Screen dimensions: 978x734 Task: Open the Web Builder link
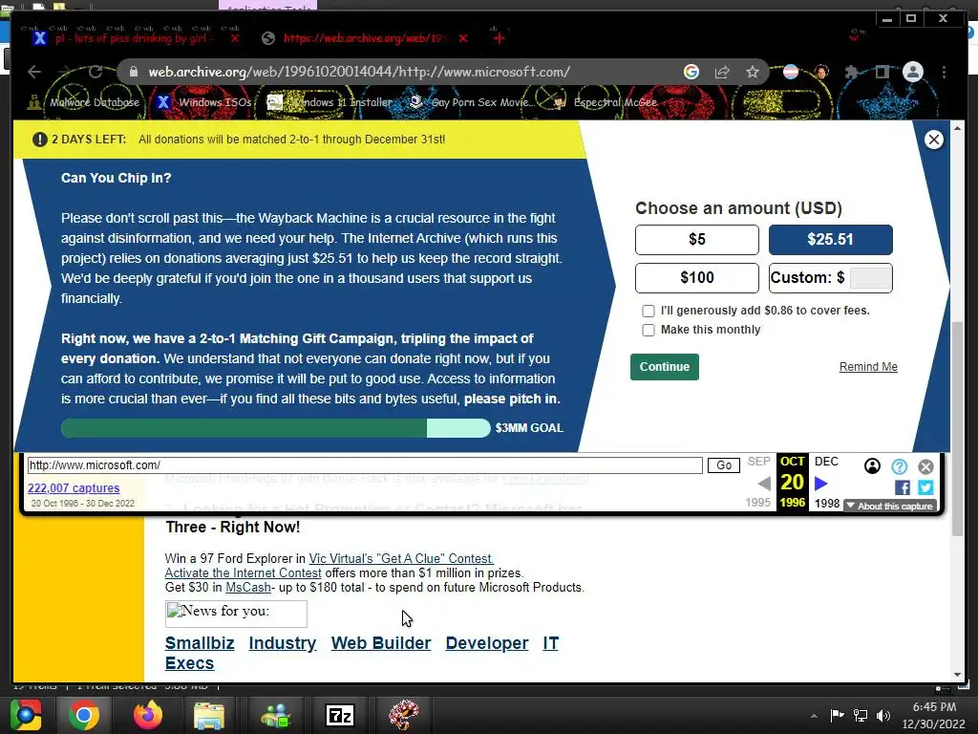[381, 643]
